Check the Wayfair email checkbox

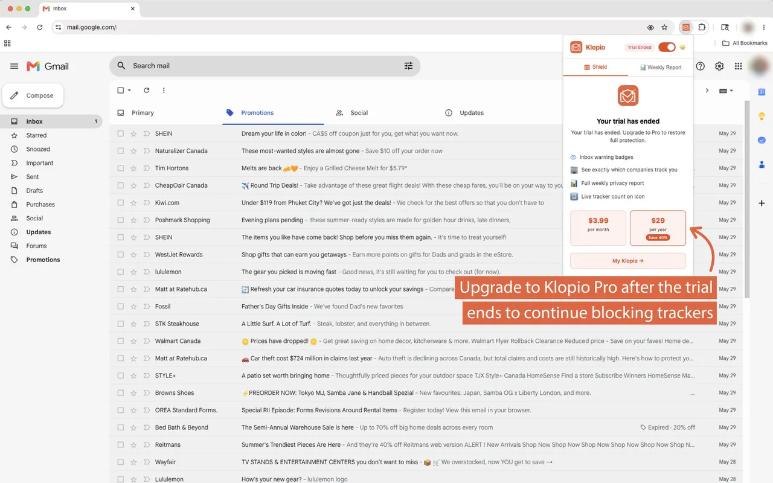[121, 462]
